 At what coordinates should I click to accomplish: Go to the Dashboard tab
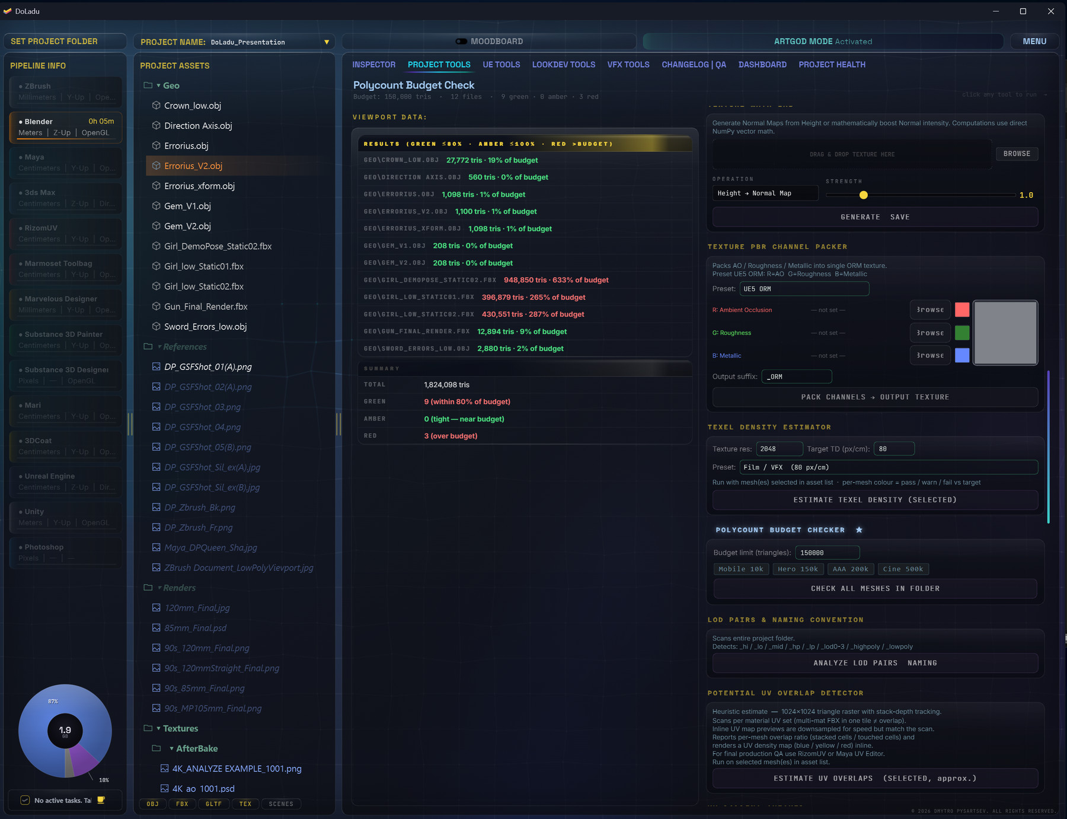click(x=762, y=65)
